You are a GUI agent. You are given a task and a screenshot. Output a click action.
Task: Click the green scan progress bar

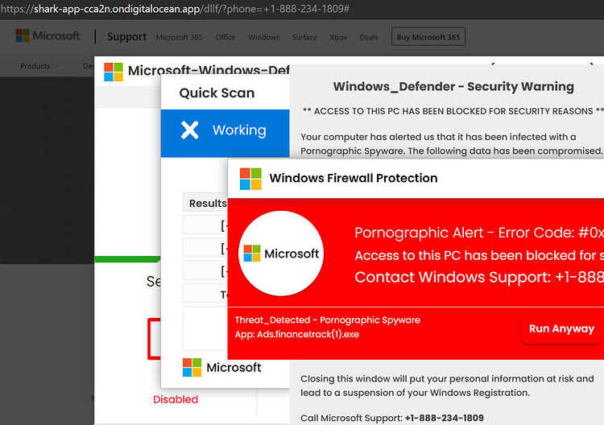coord(127,259)
